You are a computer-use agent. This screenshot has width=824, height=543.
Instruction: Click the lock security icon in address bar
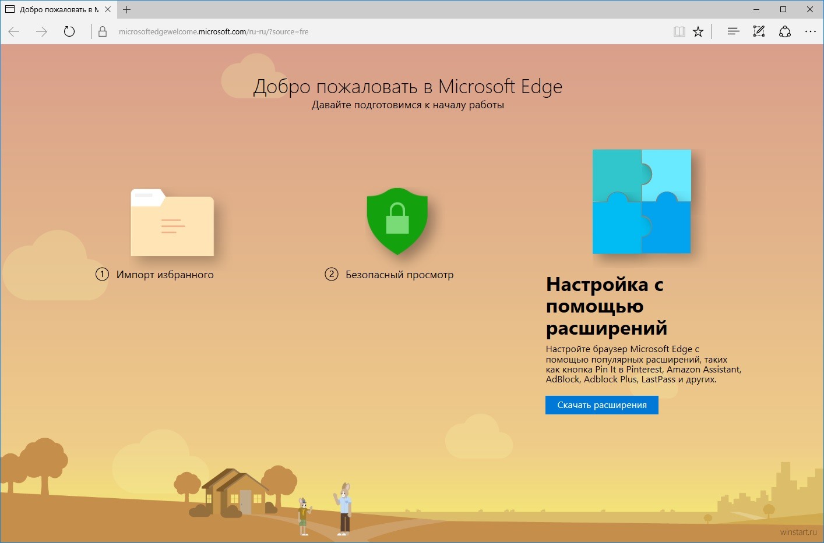[103, 31]
